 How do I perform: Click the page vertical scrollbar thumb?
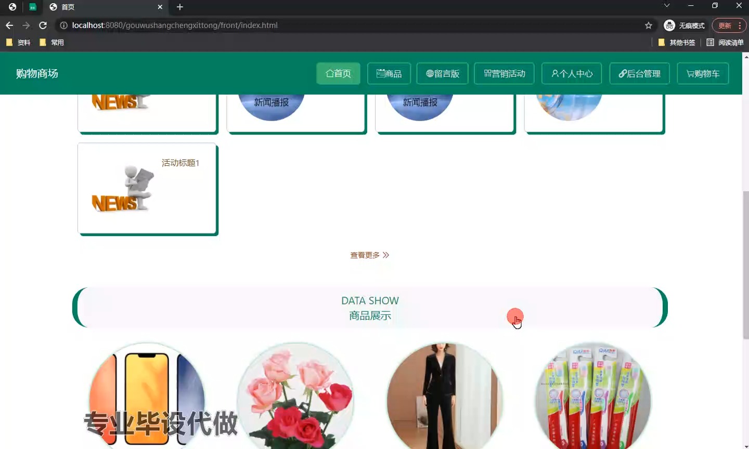[x=746, y=265]
